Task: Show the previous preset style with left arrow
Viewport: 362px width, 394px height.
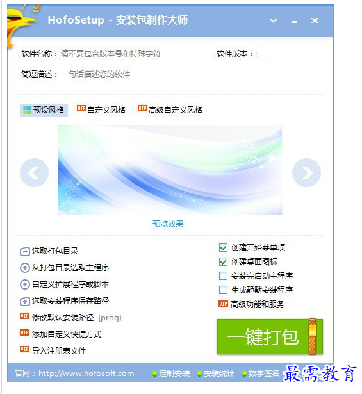Action: click(x=34, y=172)
